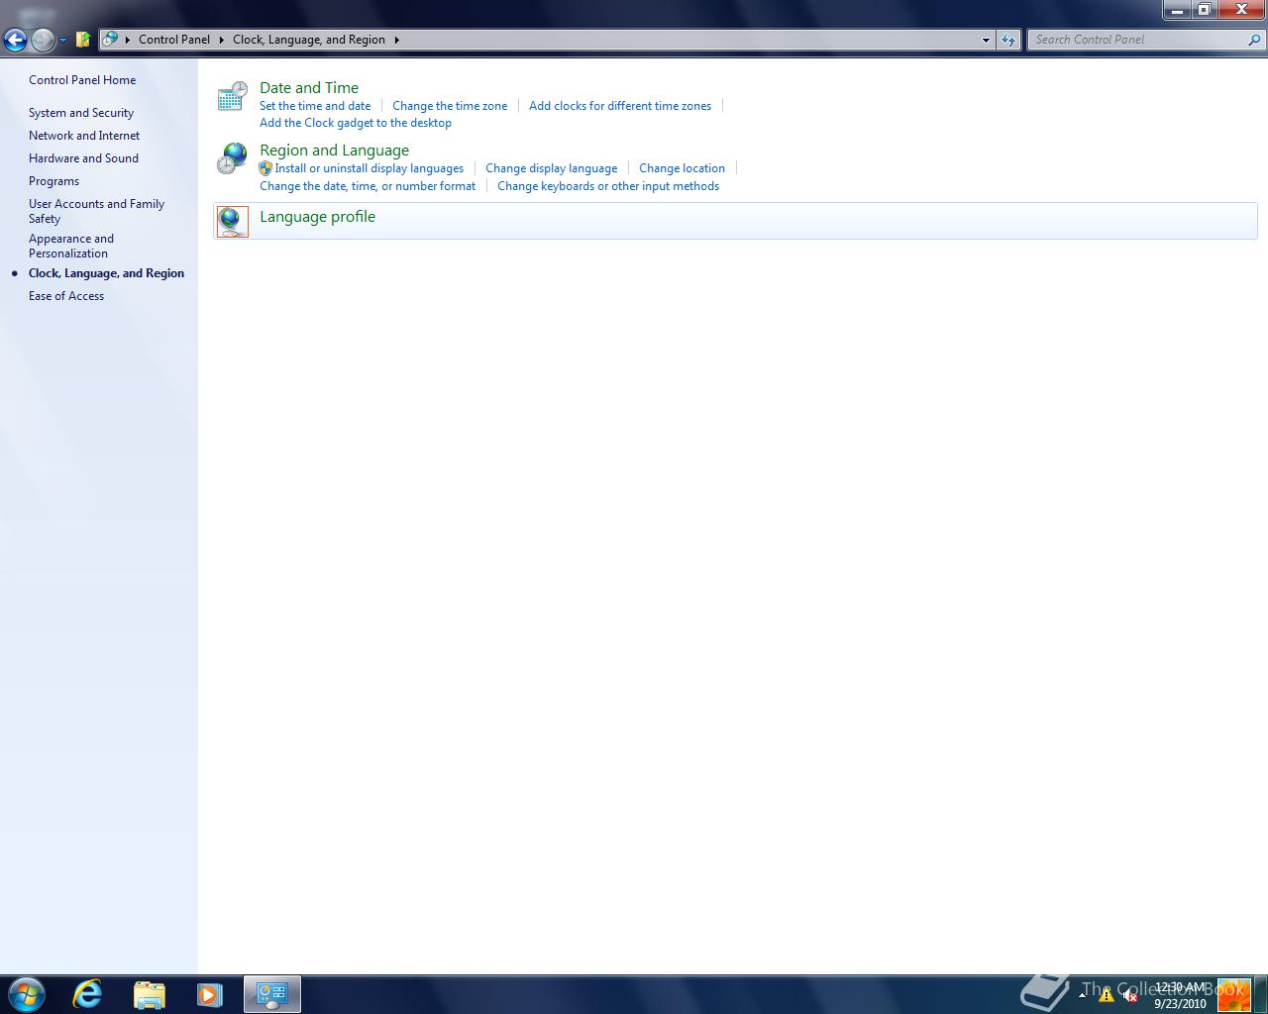Open the Region and Language heading
The width and height of the screenshot is (1268, 1014).
click(334, 151)
